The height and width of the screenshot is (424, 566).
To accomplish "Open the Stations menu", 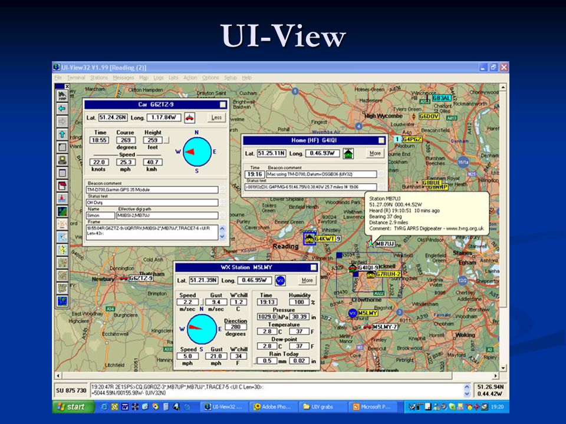I will tap(99, 78).
